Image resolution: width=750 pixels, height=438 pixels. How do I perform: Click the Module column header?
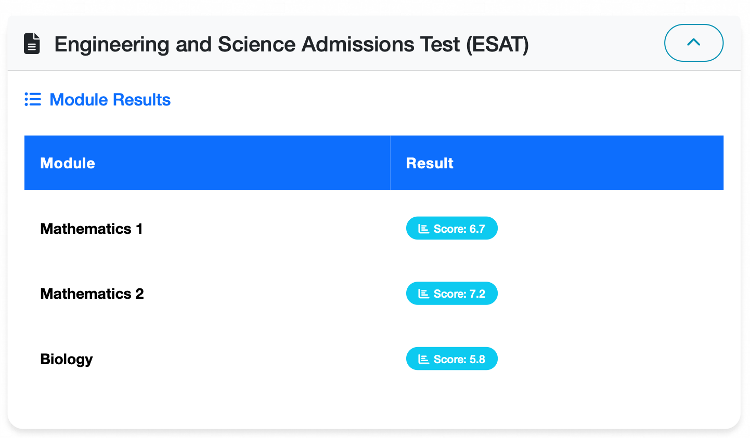pos(68,163)
